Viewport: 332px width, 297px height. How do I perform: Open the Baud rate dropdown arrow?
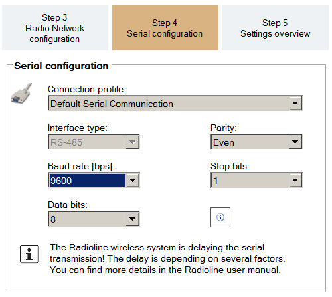(x=132, y=180)
